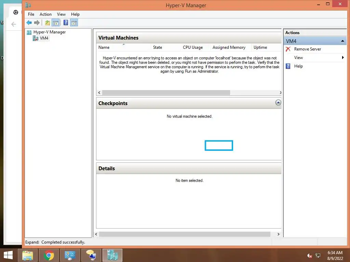Click Help in the Actions pane
The height and width of the screenshot is (262, 350).
click(298, 66)
